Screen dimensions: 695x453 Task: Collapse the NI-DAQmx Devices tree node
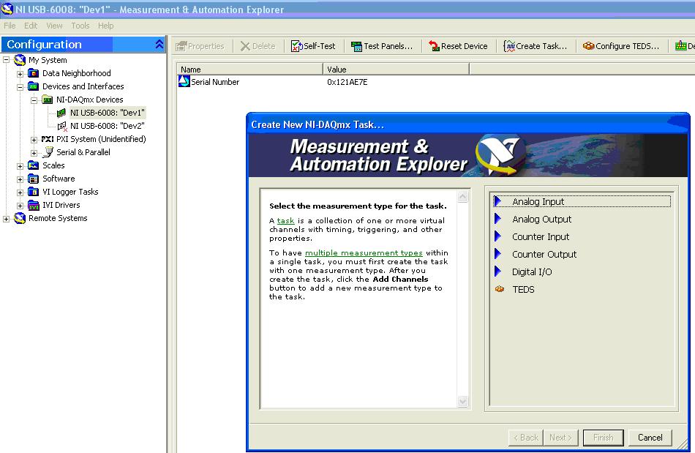tap(34, 100)
